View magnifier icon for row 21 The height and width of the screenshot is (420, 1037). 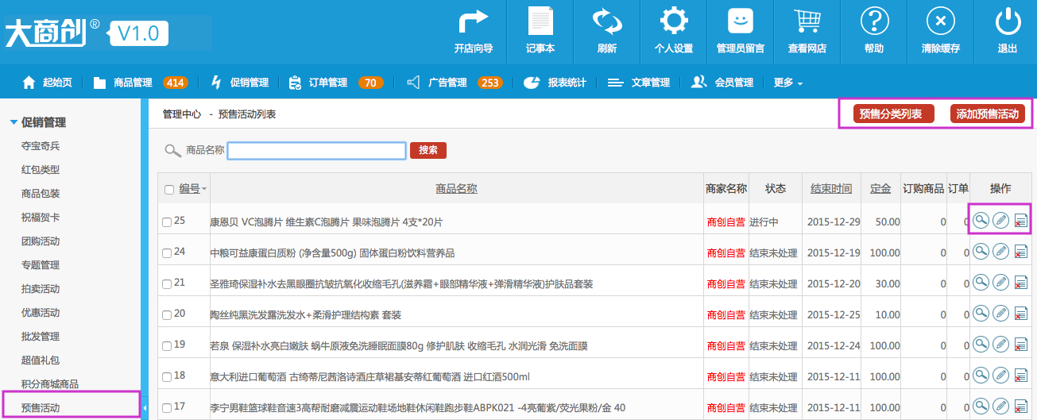click(x=981, y=283)
